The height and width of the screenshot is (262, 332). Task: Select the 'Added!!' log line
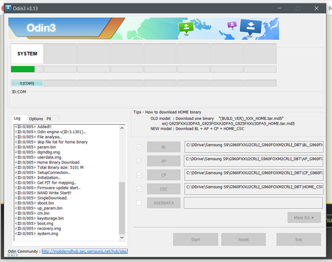(x=33, y=127)
